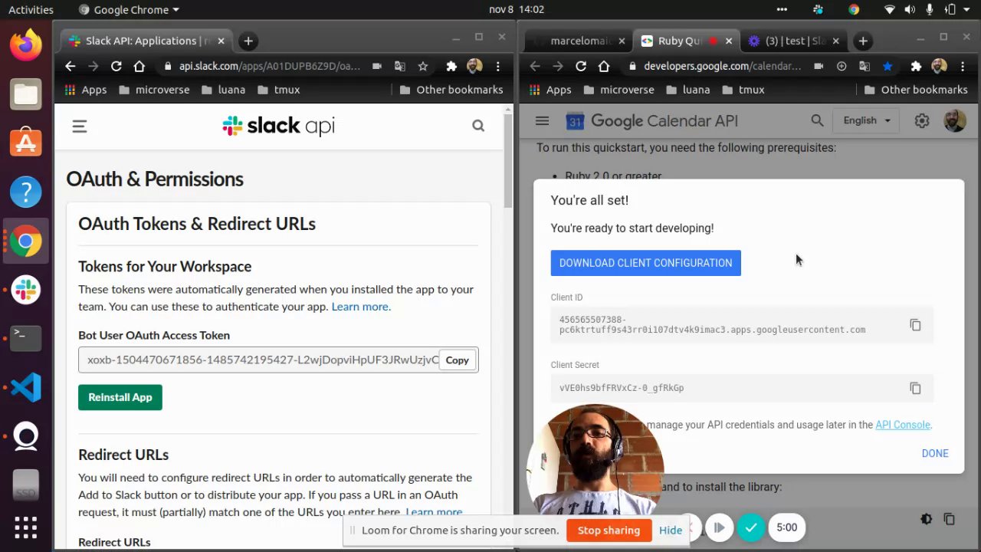This screenshot has width=981, height=552.
Task: Click Stop sharing in Loom bar
Action: click(609, 531)
